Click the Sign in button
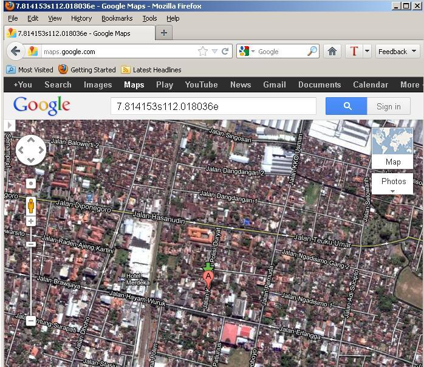 pyautogui.click(x=389, y=106)
